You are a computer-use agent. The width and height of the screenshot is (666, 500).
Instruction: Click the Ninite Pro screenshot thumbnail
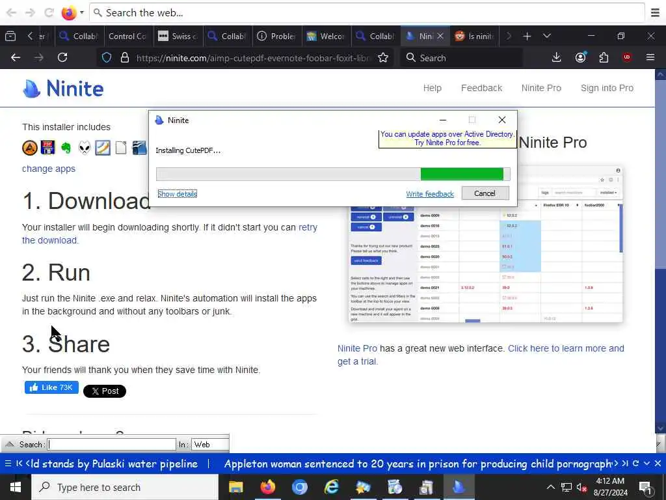point(485,243)
